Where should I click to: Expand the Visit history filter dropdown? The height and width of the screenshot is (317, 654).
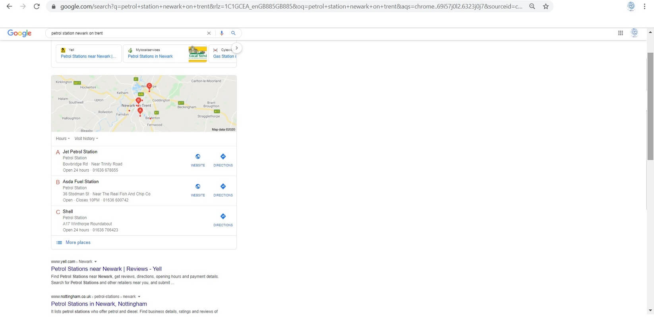(x=86, y=139)
